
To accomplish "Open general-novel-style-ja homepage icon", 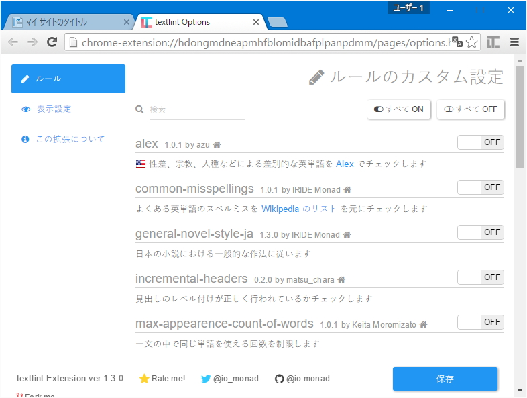I will pos(347,234).
